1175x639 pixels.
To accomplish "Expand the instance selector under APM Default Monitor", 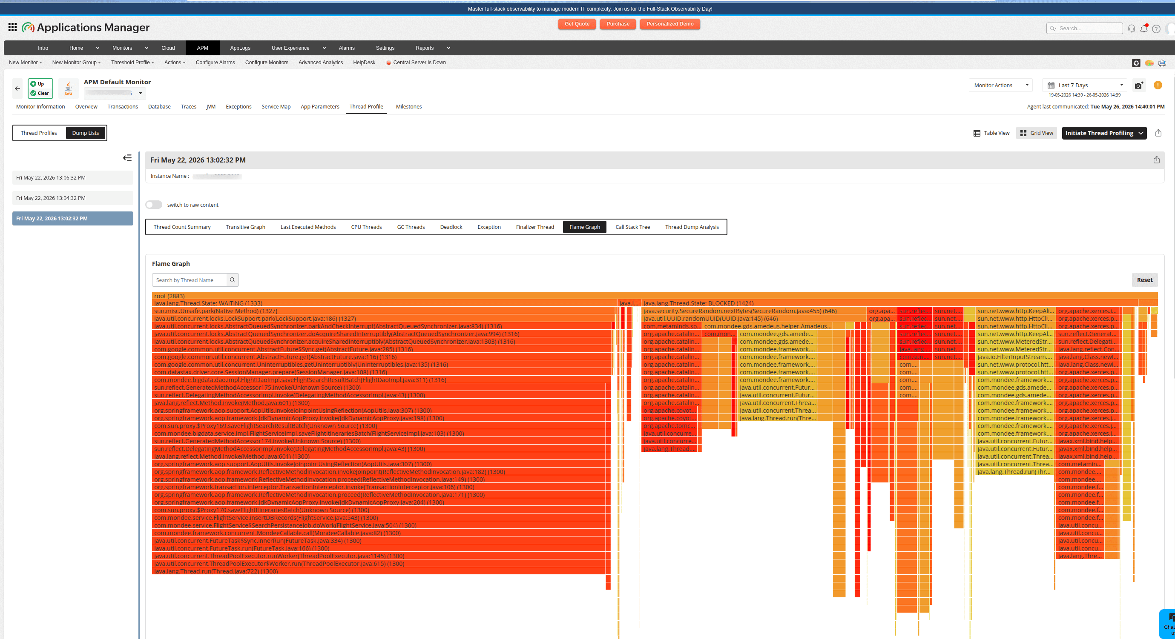I will coord(141,94).
